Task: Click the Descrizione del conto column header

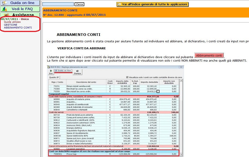Action: (x=86, y=82)
